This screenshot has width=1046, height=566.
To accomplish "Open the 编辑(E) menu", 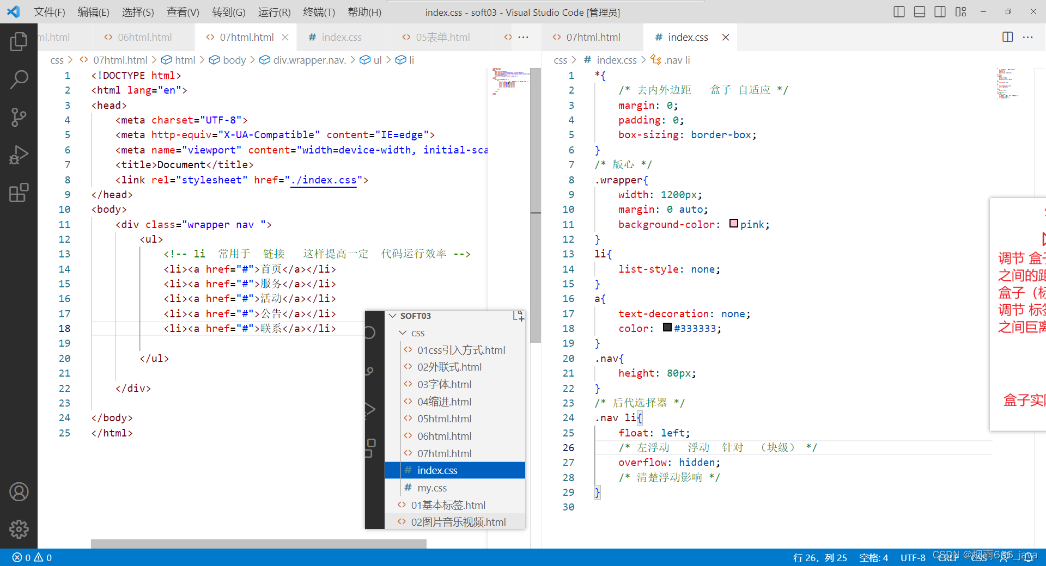I will click(94, 12).
